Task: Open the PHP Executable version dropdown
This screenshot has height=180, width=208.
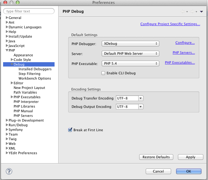Action: (131, 63)
